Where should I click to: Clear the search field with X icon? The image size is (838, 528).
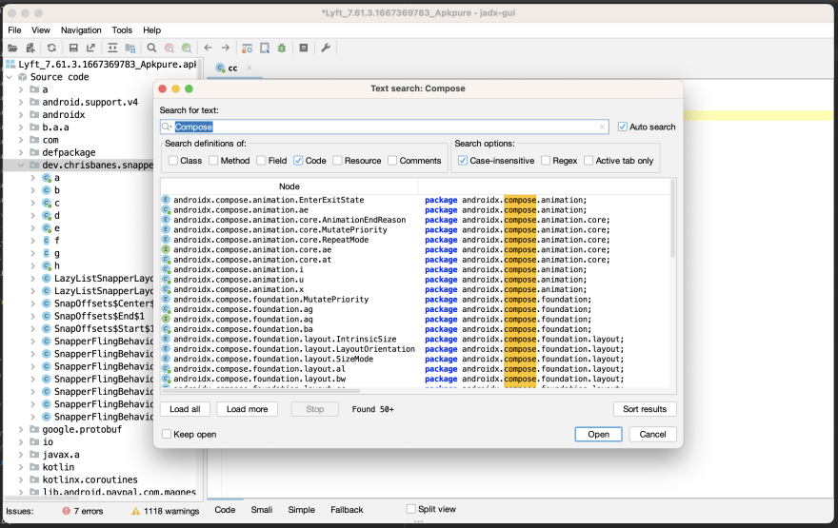602,127
